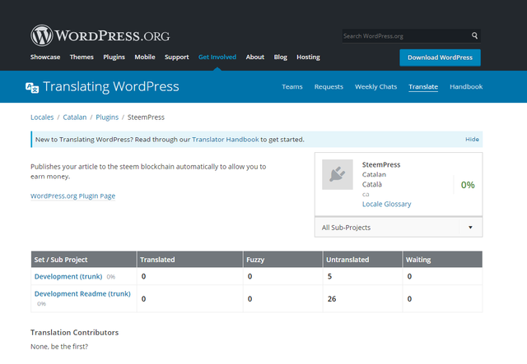Open the Development Readme (trunk) sub-project

pyautogui.click(x=82, y=293)
